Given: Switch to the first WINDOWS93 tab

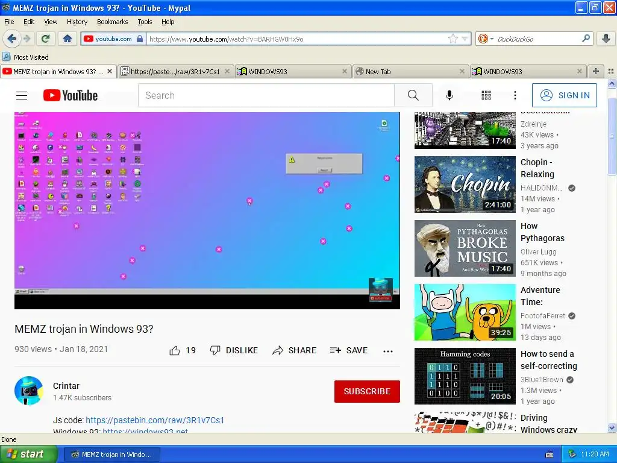Looking at the screenshot, I should (293, 71).
